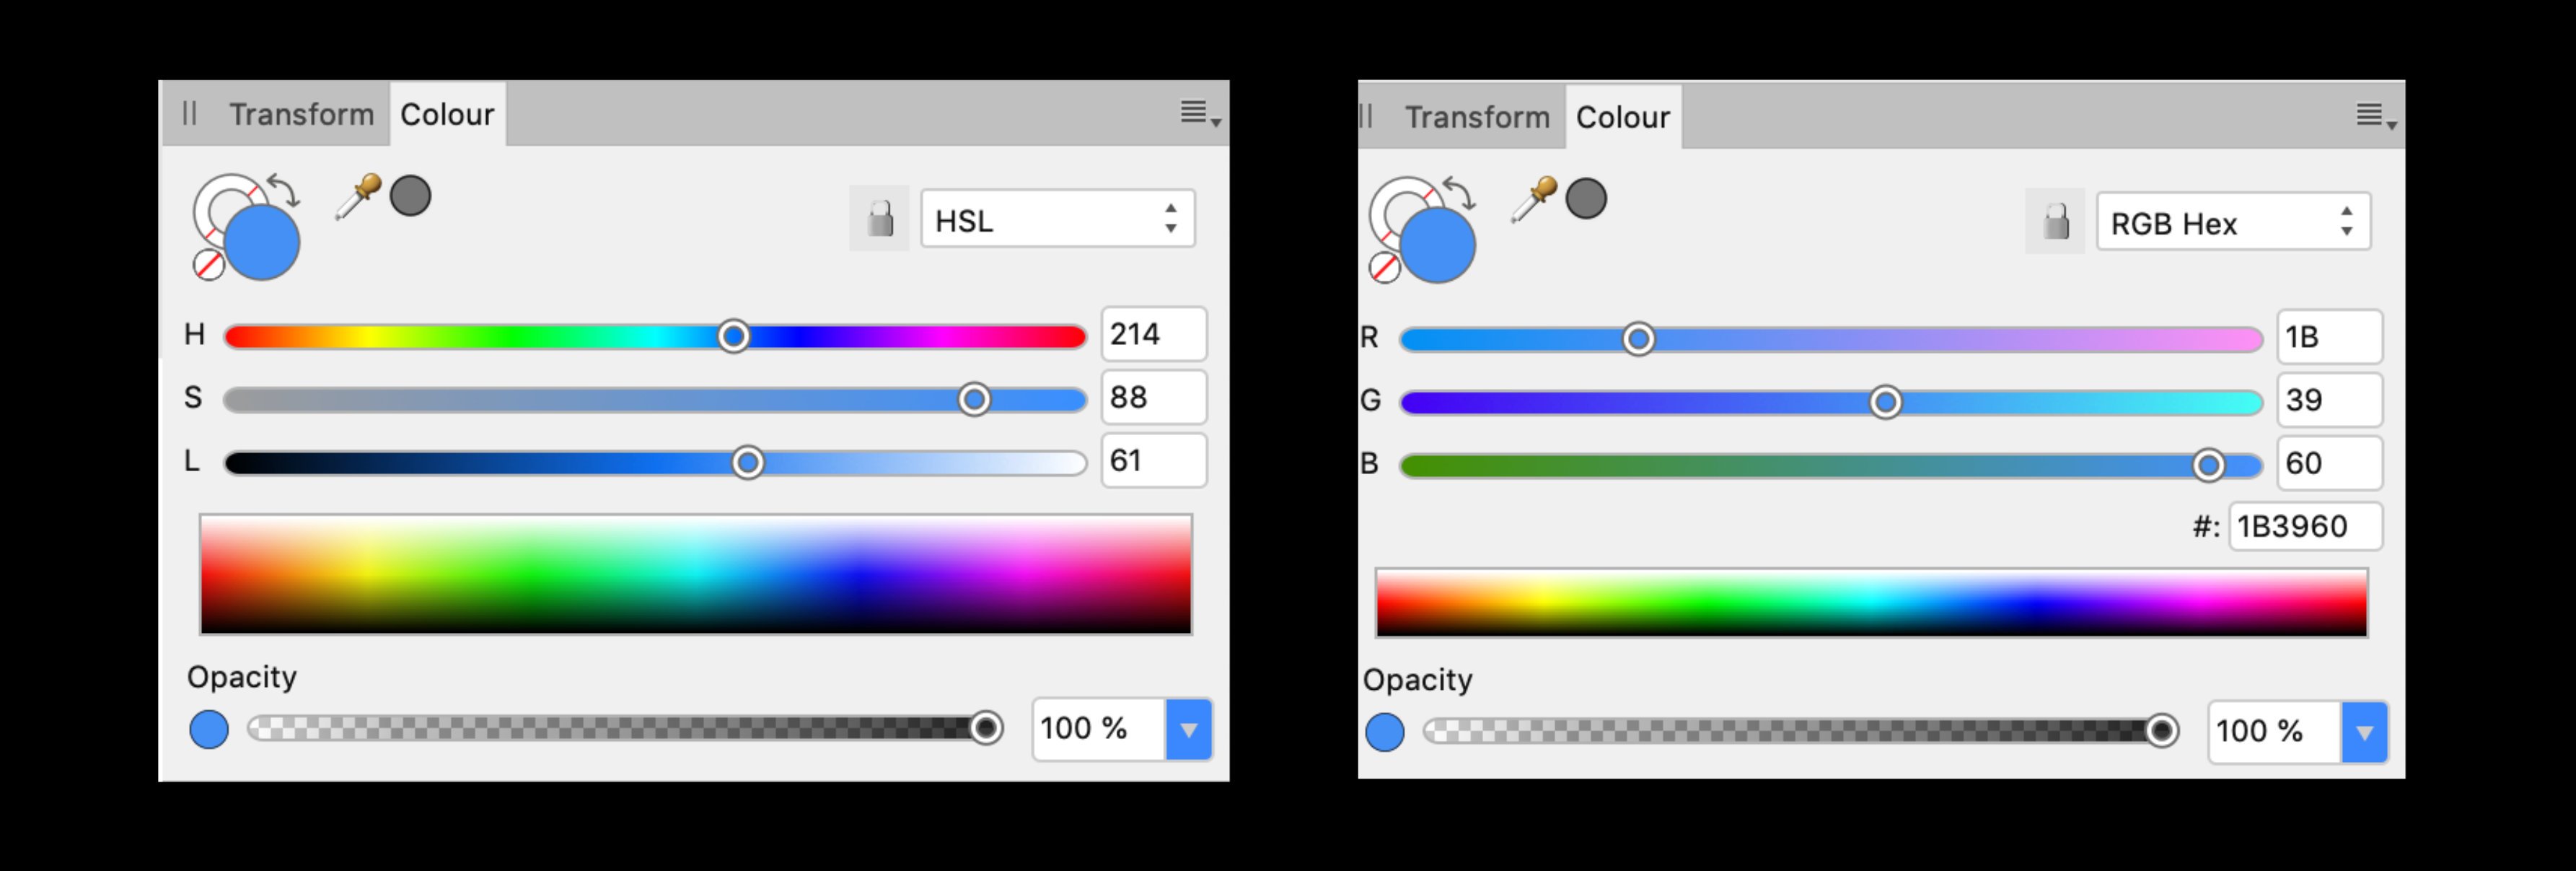Click the lightness value field showing 61
The height and width of the screenshot is (871, 2576).
tap(1154, 460)
